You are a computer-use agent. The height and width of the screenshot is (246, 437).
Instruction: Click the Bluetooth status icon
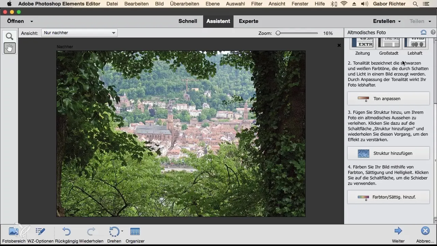(x=333, y=4)
